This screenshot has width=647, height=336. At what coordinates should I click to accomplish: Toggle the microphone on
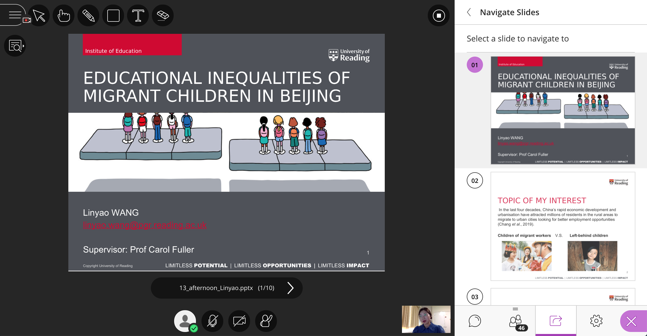(212, 321)
